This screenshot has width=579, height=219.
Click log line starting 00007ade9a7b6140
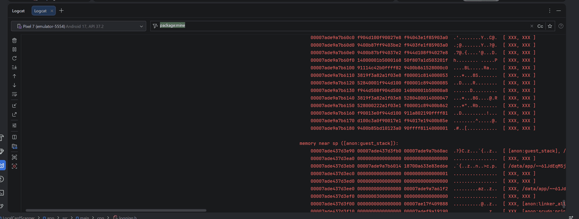423,98
